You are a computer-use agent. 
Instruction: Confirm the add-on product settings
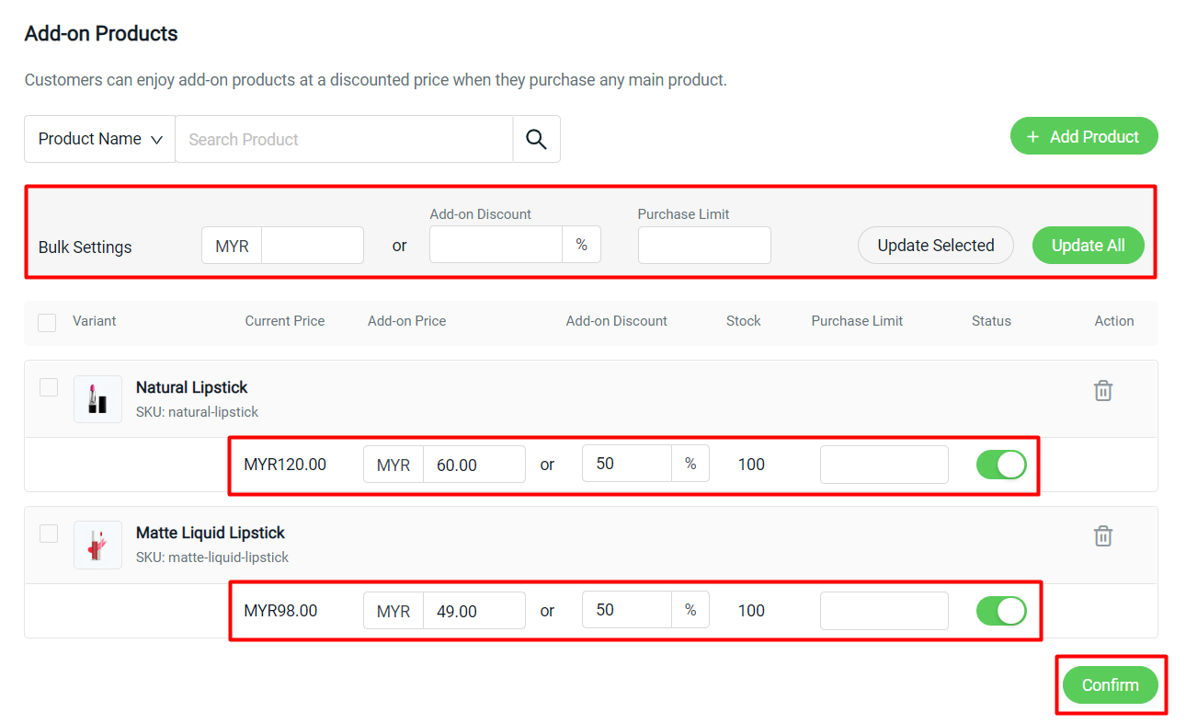(1110, 684)
